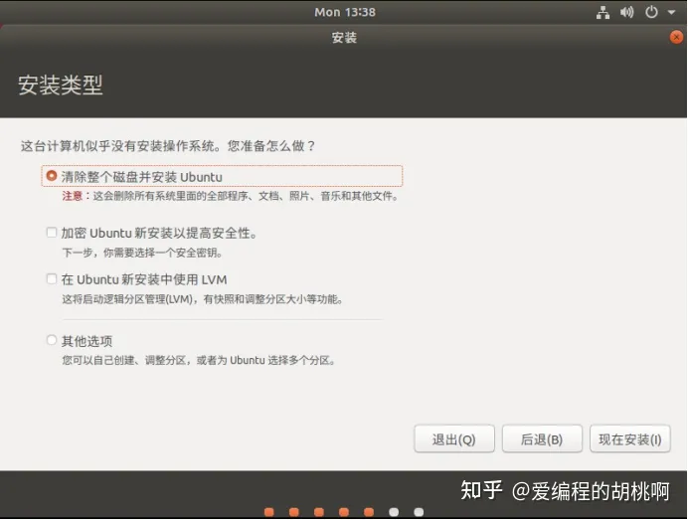Select 其他选项 radio option
This screenshot has width=688, height=520.
(52, 340)
